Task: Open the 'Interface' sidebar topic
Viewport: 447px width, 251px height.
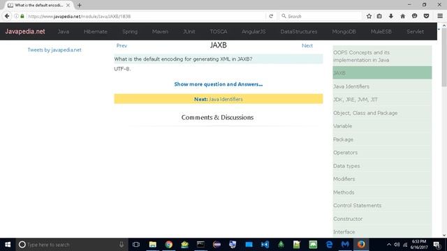Action: [382, 231]
